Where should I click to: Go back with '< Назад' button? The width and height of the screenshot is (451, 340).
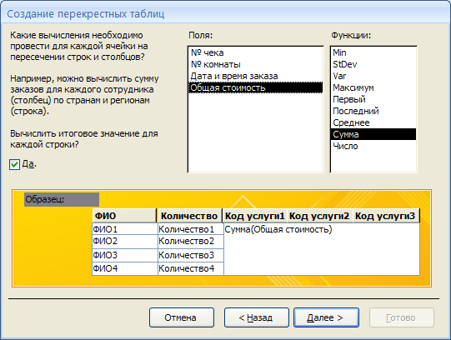(x=256, y=317)
